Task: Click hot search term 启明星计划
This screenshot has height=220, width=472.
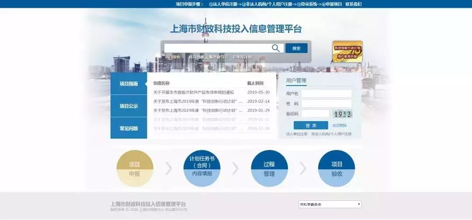Action: click(x=242, y=57)
